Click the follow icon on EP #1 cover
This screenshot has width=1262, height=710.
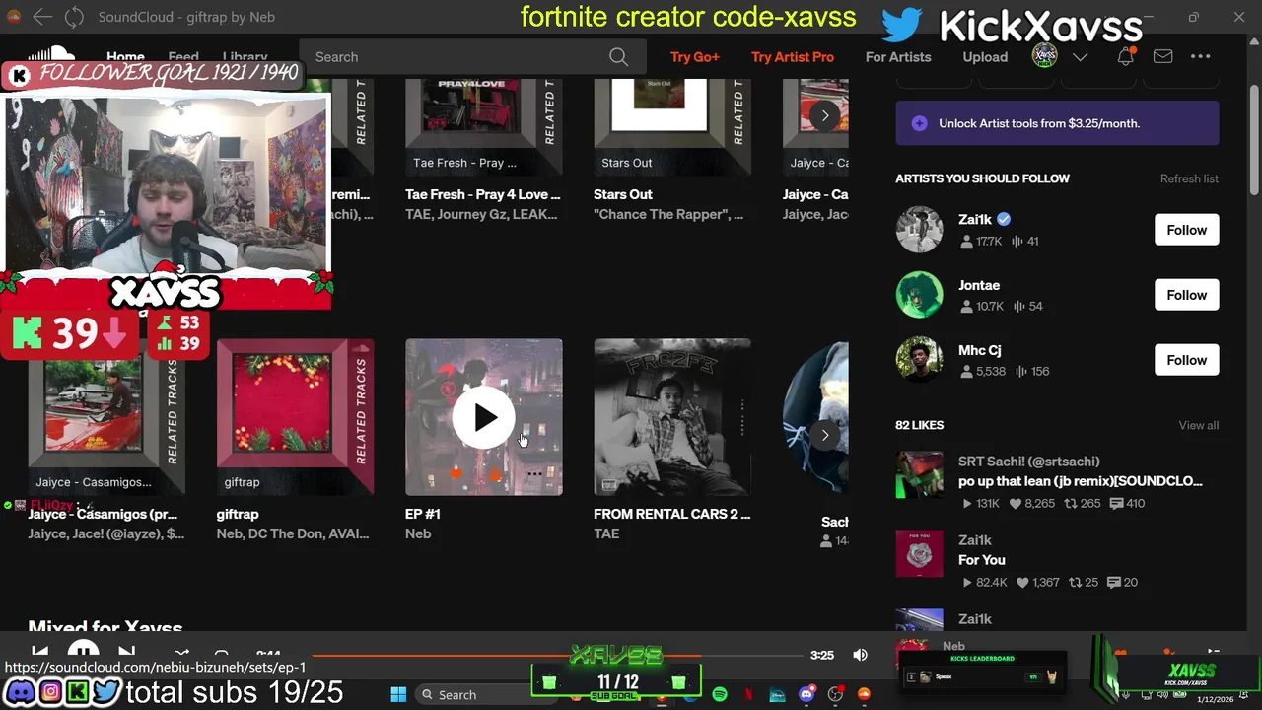(x=495, y=474)
